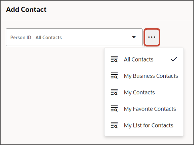Click the icon next to My Business Contacts
This screenshot has height=145, width=194.
click(x=114, y=76)
